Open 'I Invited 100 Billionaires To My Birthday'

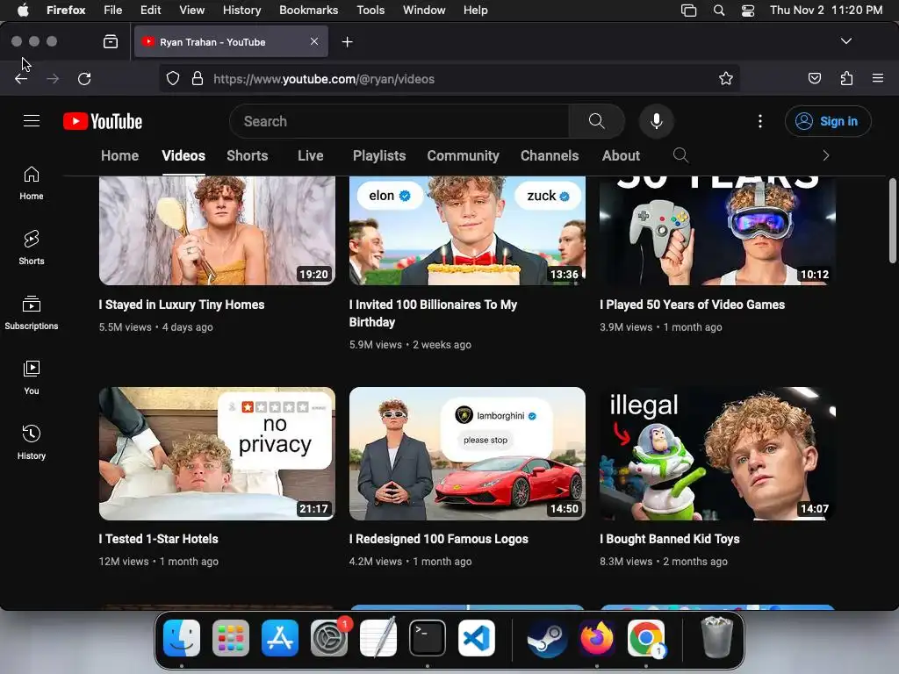(433, 313)
